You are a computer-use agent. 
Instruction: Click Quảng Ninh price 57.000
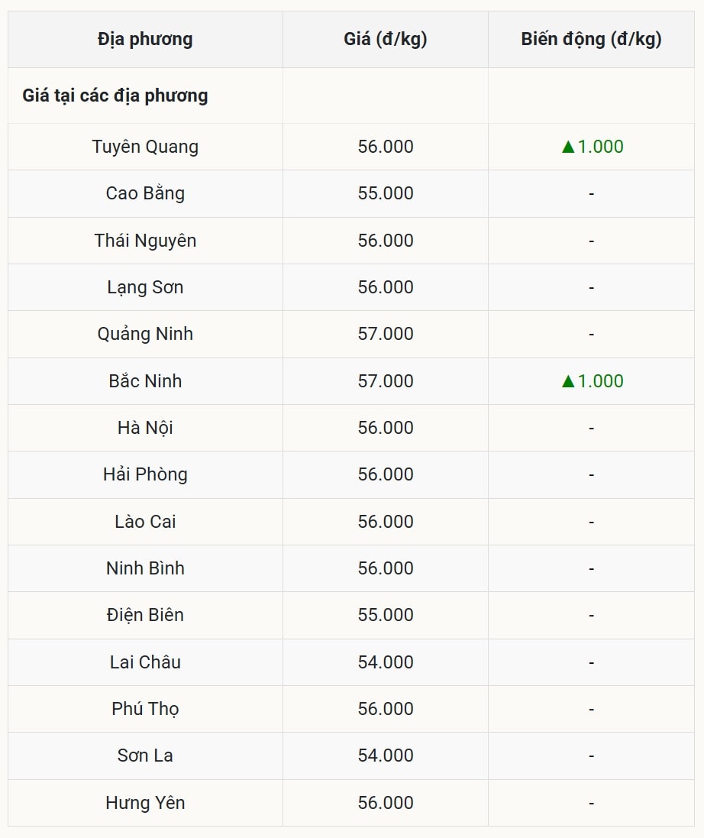pos(386,334)
